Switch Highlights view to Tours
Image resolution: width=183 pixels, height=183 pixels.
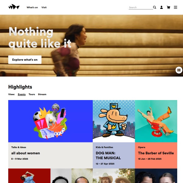[32, 94]
